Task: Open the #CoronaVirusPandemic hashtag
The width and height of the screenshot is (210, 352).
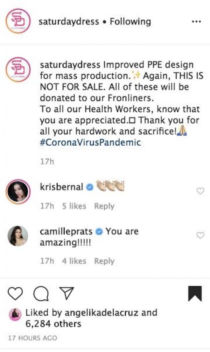Action: click(x=90, y=143)
